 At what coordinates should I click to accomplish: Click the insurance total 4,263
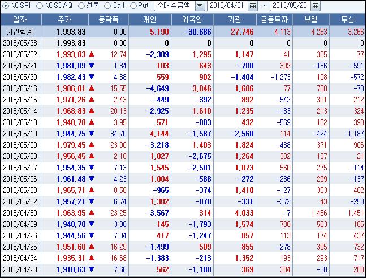click(x=319, y=32)
